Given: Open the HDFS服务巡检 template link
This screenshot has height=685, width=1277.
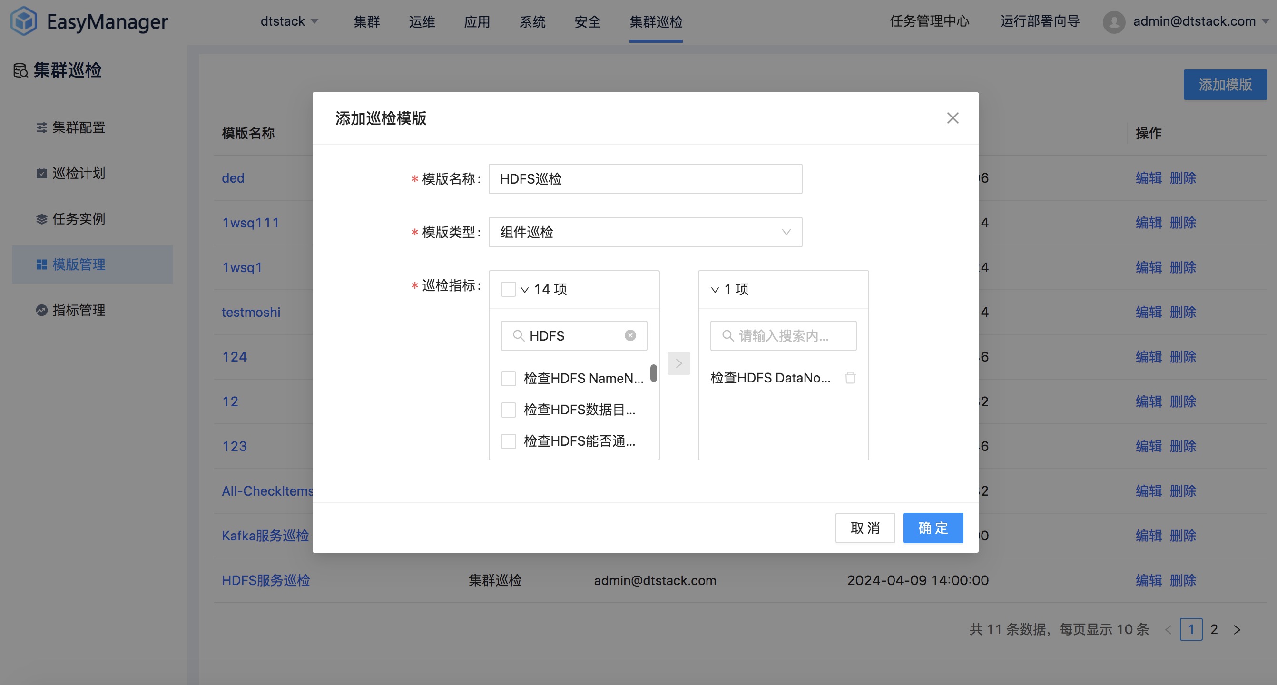Looking at the screenshot, I should [265, 580].
